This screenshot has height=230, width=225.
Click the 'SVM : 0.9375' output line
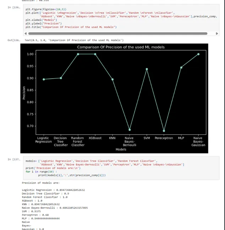(31, 211)
